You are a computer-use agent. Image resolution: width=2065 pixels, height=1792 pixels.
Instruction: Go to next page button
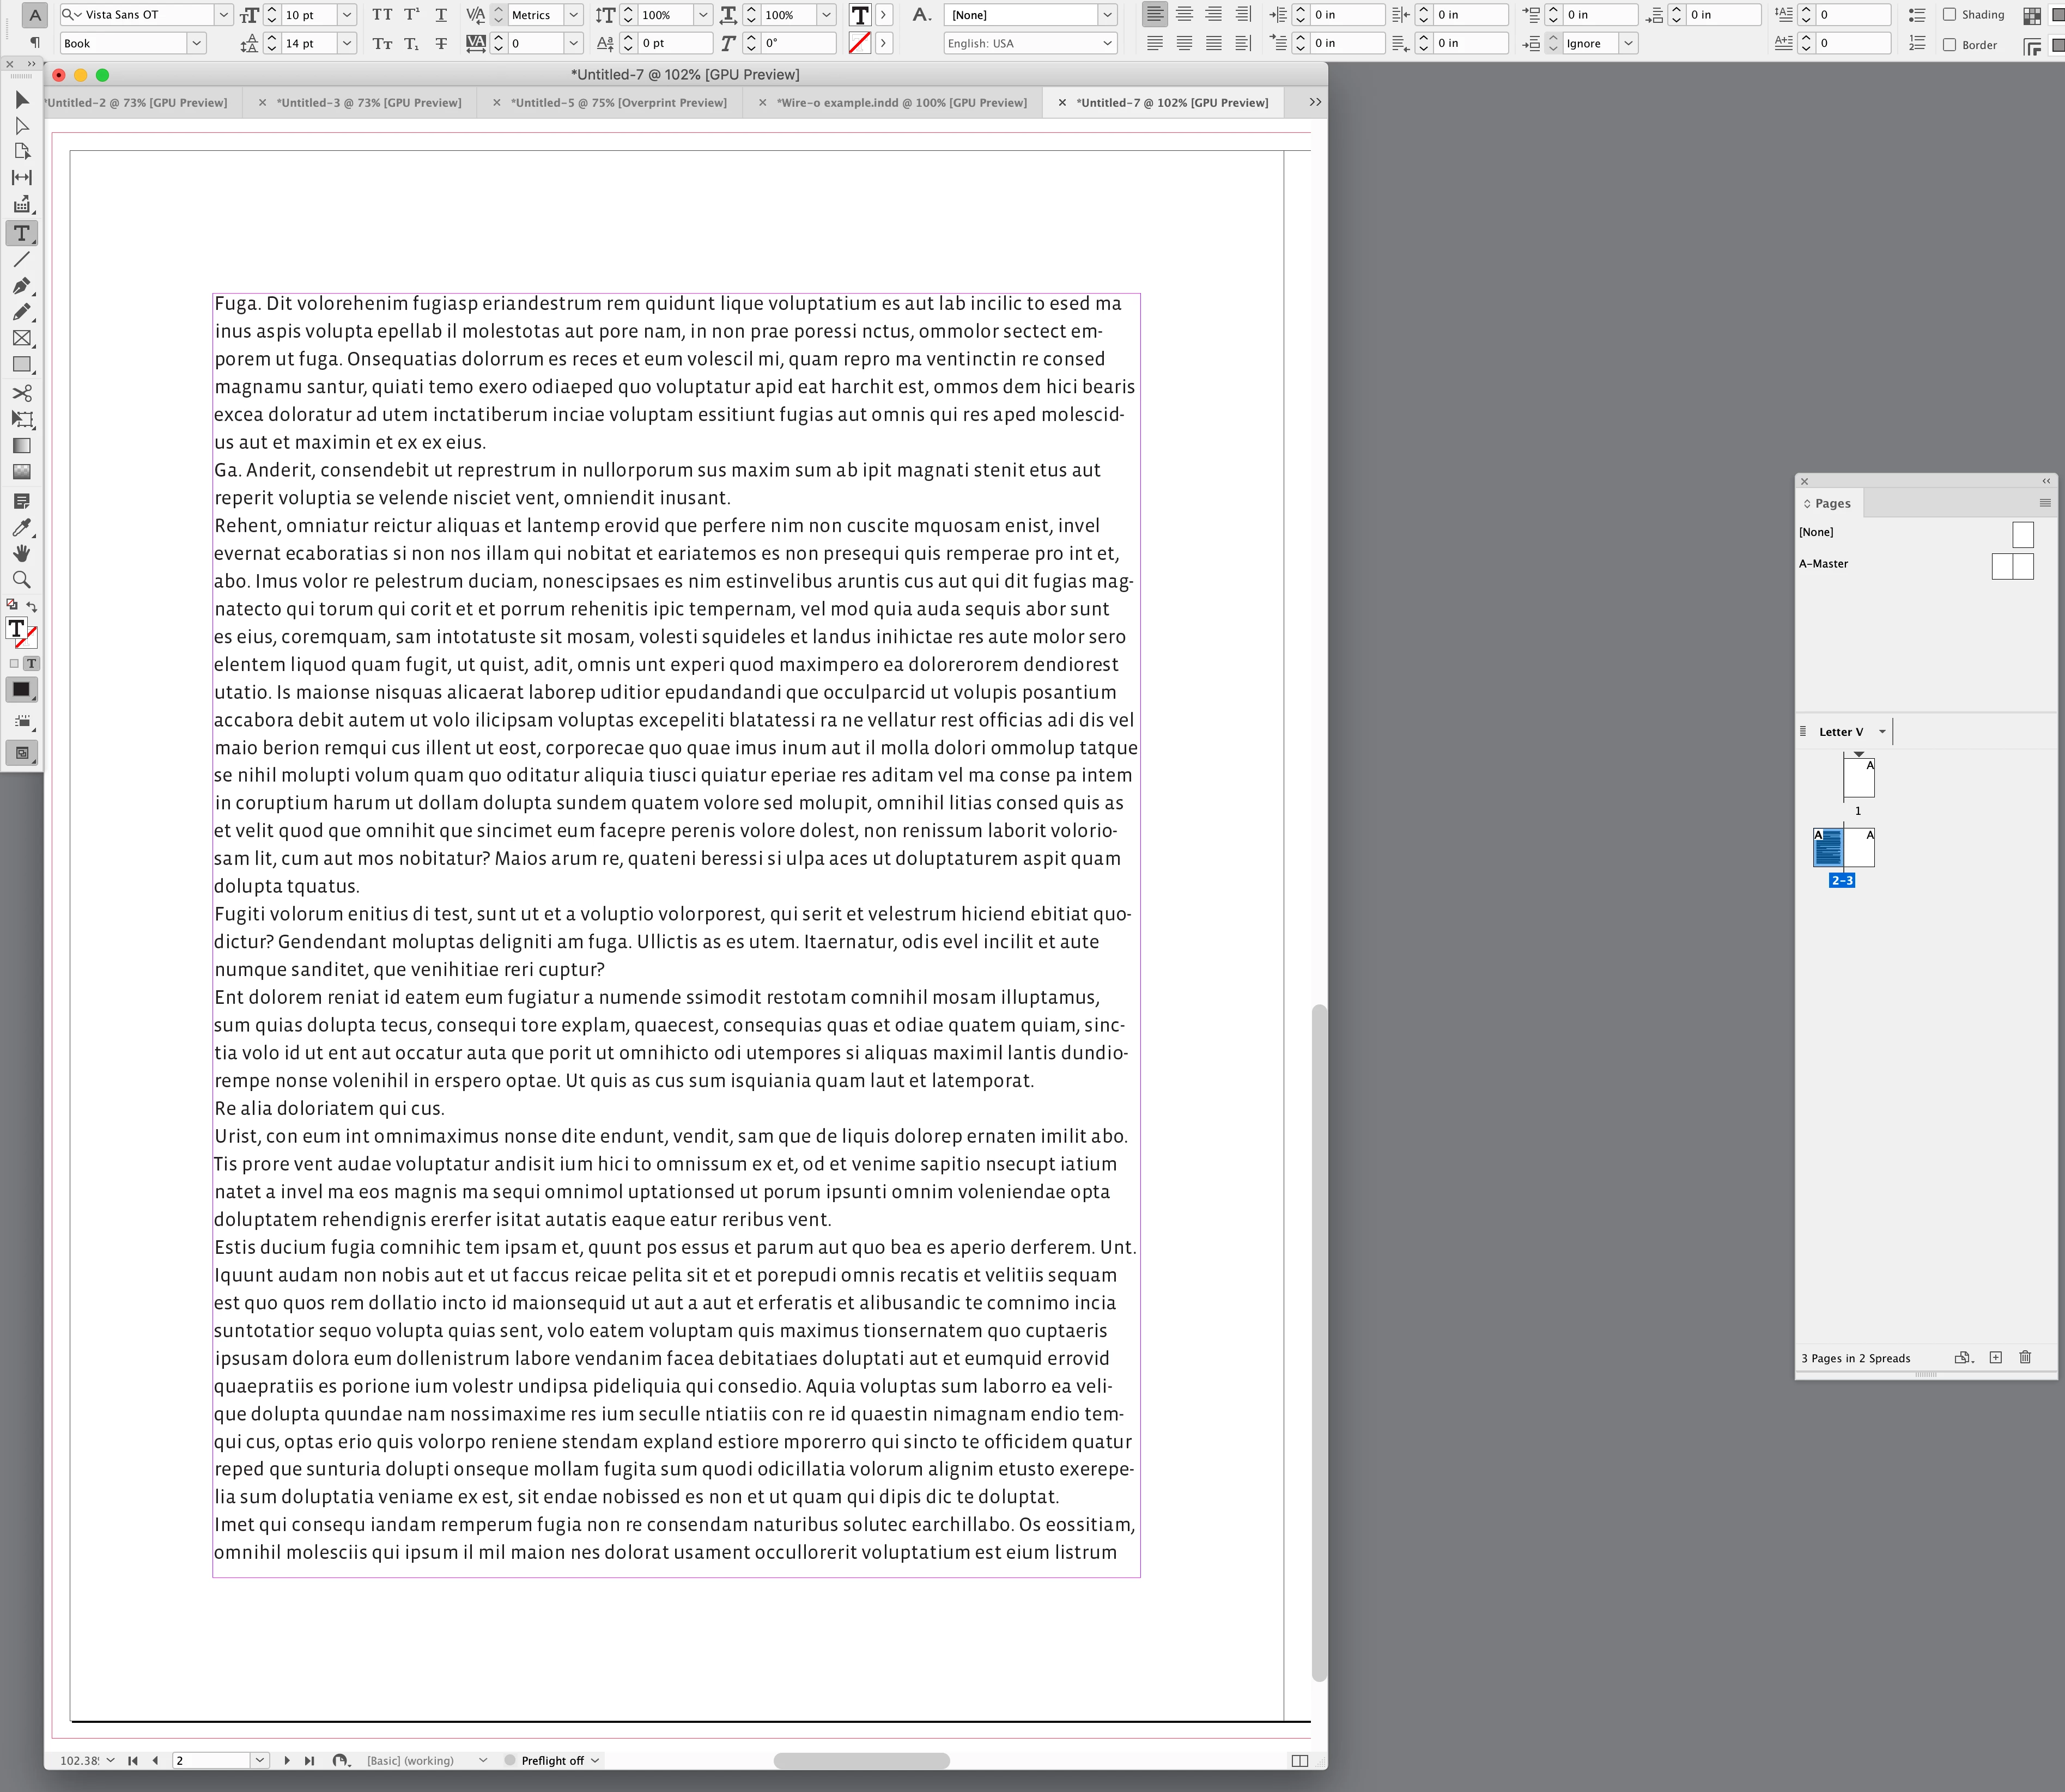[287, 1760]
